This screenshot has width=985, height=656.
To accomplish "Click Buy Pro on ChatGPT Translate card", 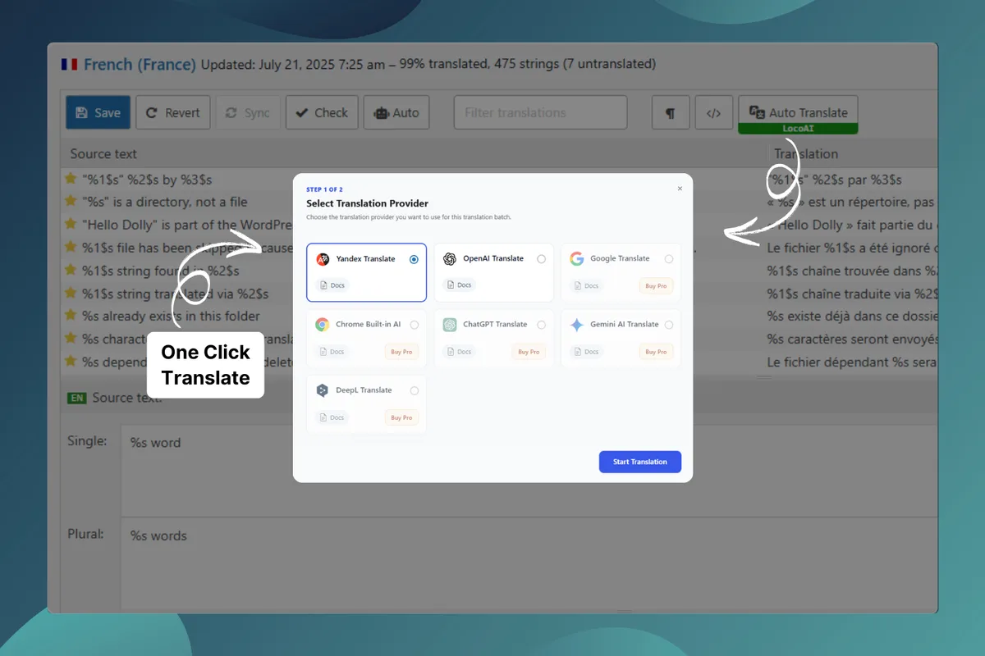I will (x=529, y=351).
